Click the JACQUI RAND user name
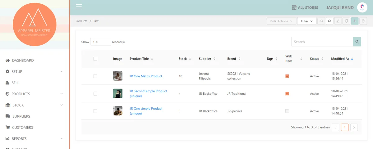The image size is (373, 149). [x=340, y=7]
